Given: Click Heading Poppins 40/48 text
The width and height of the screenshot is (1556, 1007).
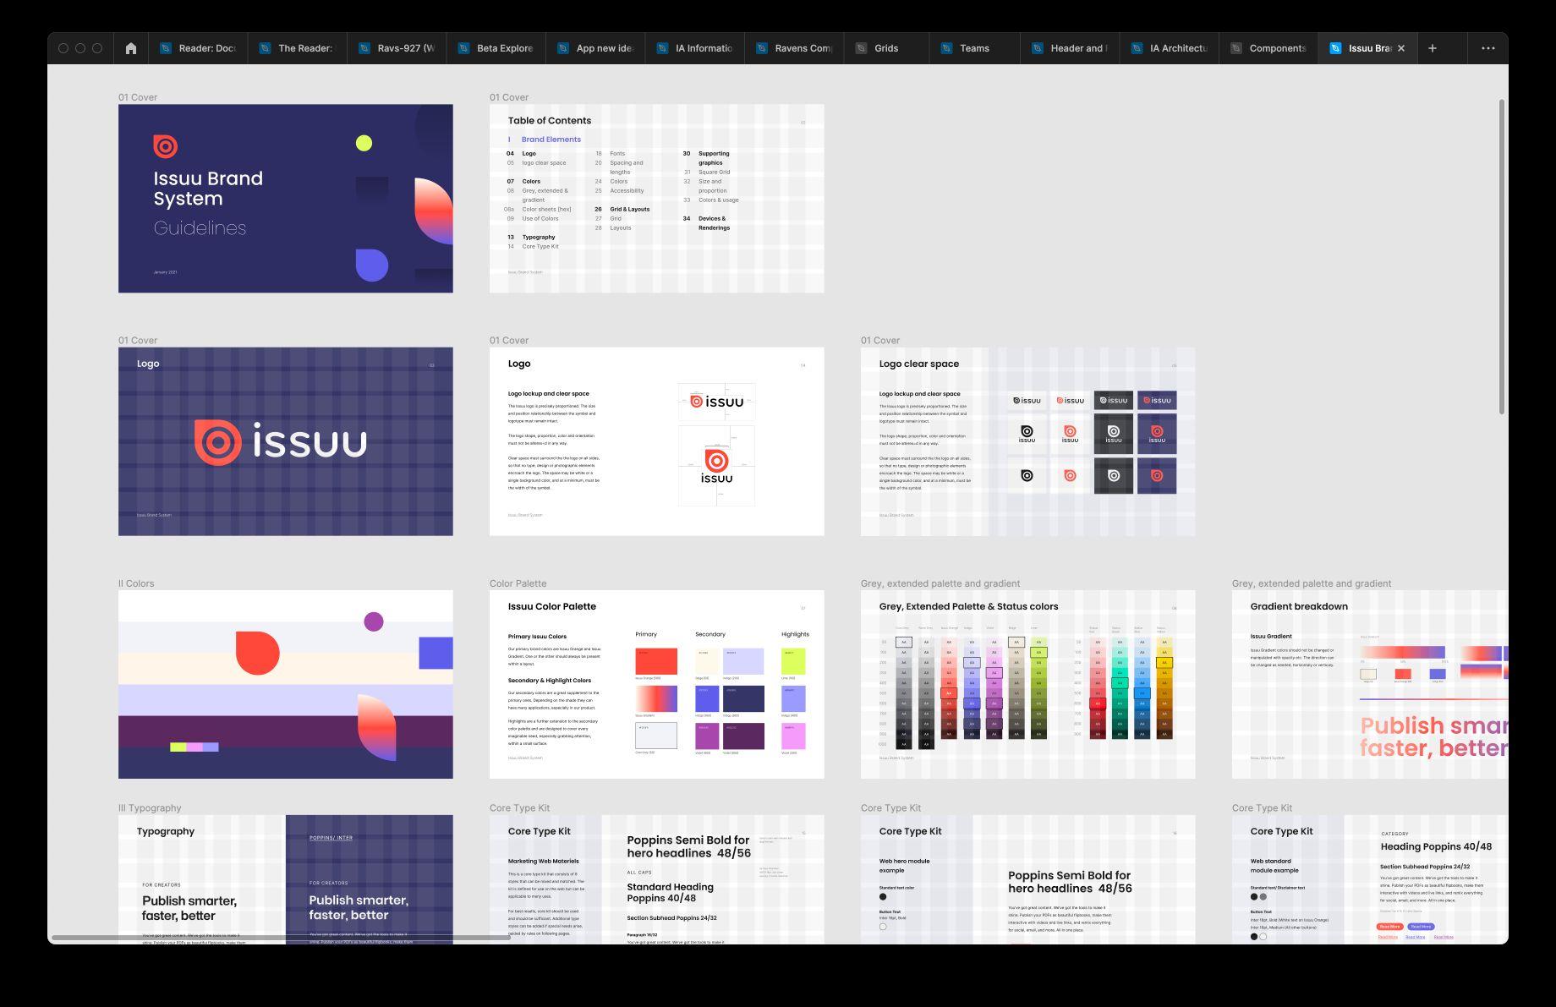Looking at the screenshot, I should tap(1436, 846).
